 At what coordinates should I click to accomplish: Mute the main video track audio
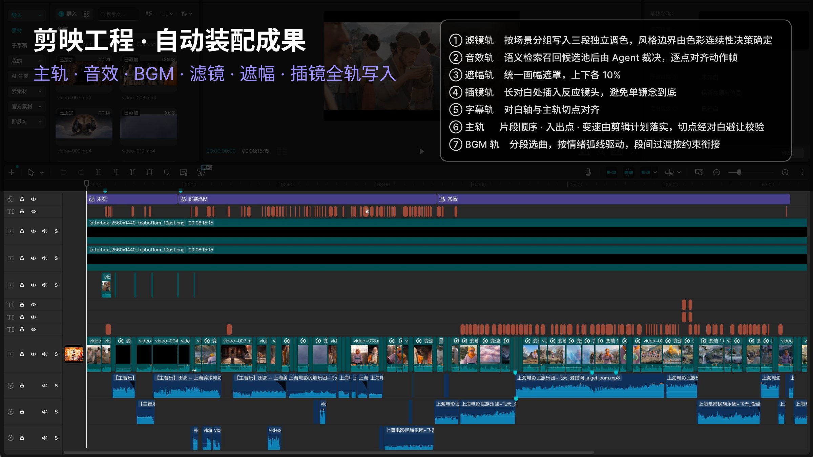(x=45, y=354)
